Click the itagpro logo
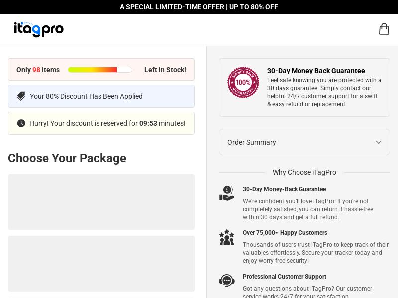The height and width of the screenshot is (298, 398). coord(39,29)
